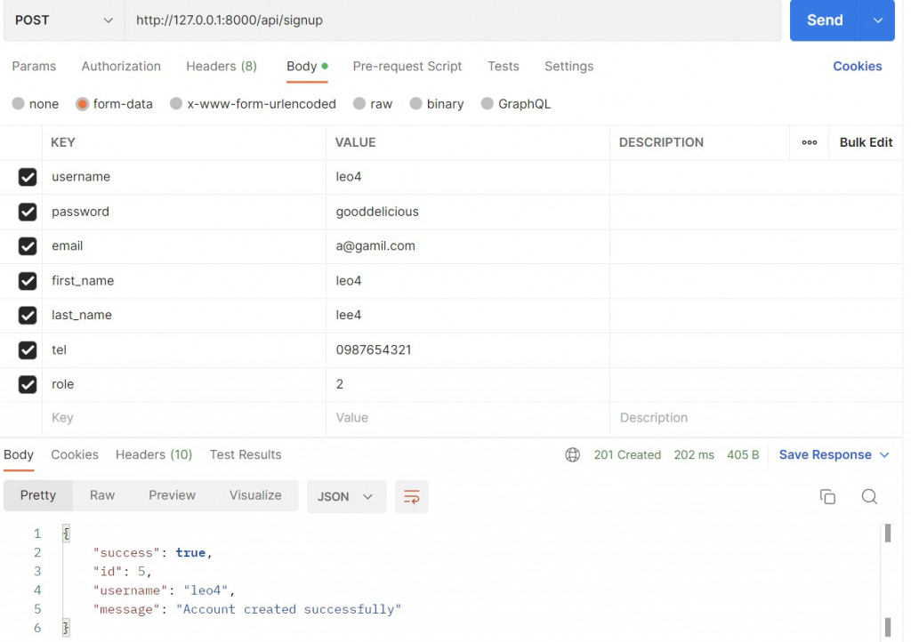Select the raw body type radio button

[359, 104]
